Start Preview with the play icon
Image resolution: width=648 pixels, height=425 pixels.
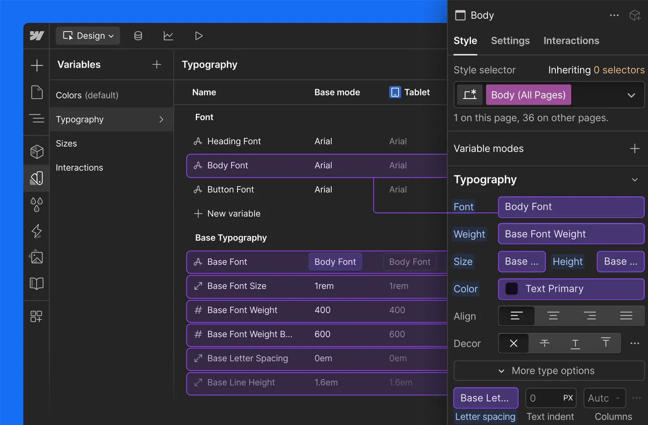click(199, 36)
